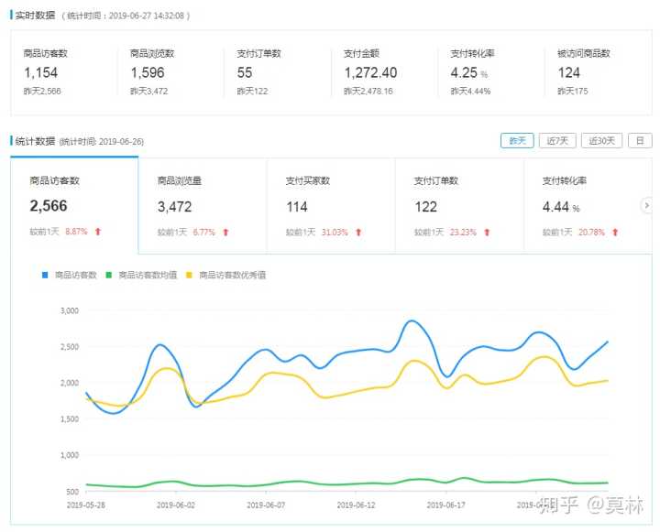Click red up arrow beside 8.87%
Image resolution: width=660 pixels, height=532 pixels.
point(98,232)
